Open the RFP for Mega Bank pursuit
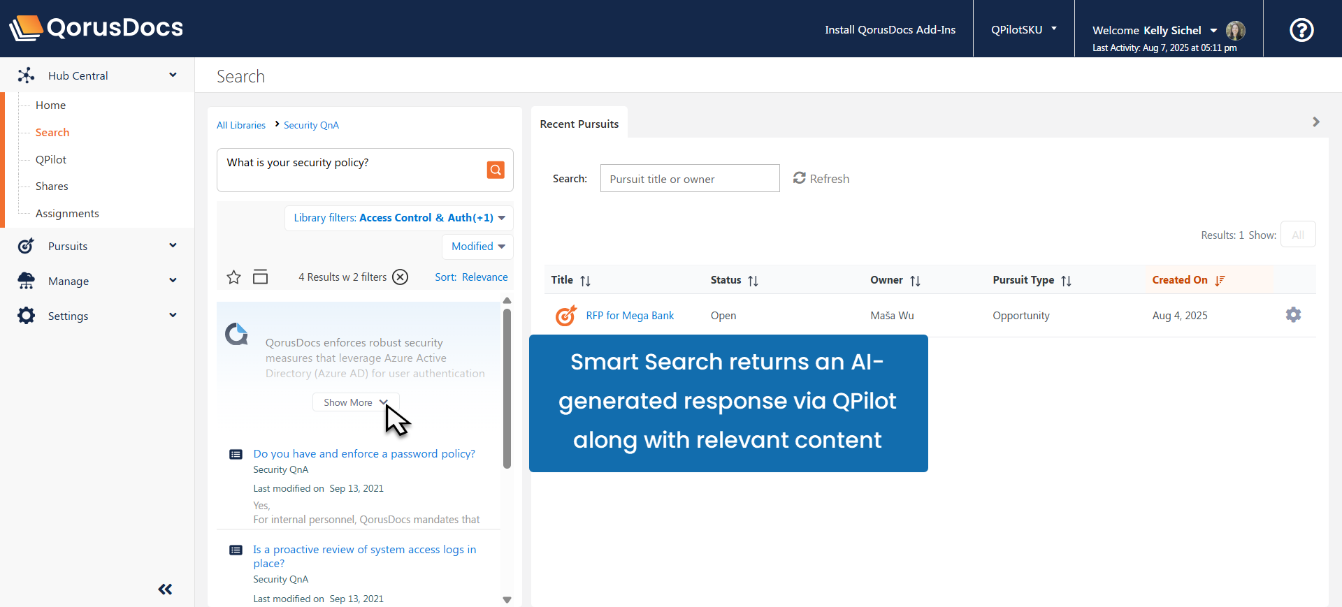Viewport: 1342px width, 607px height. pos(630,316)
